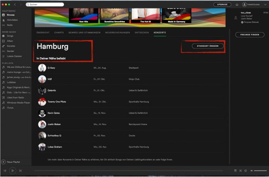Toggle shuffle playback
The width and height of the screenshot is (269, 177).
click(240, 171)
